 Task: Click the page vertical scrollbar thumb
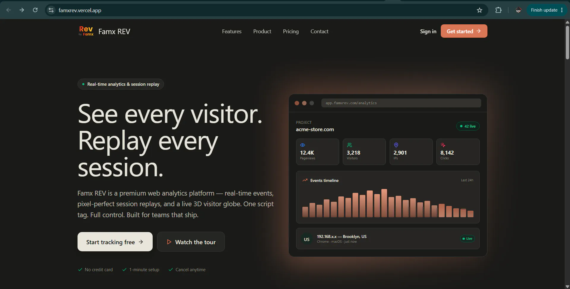pyautogui.click(x=567, y=42)
